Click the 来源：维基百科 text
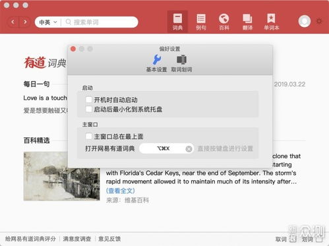Viewport: 329px width, 246px height. [x=127, y=200]
